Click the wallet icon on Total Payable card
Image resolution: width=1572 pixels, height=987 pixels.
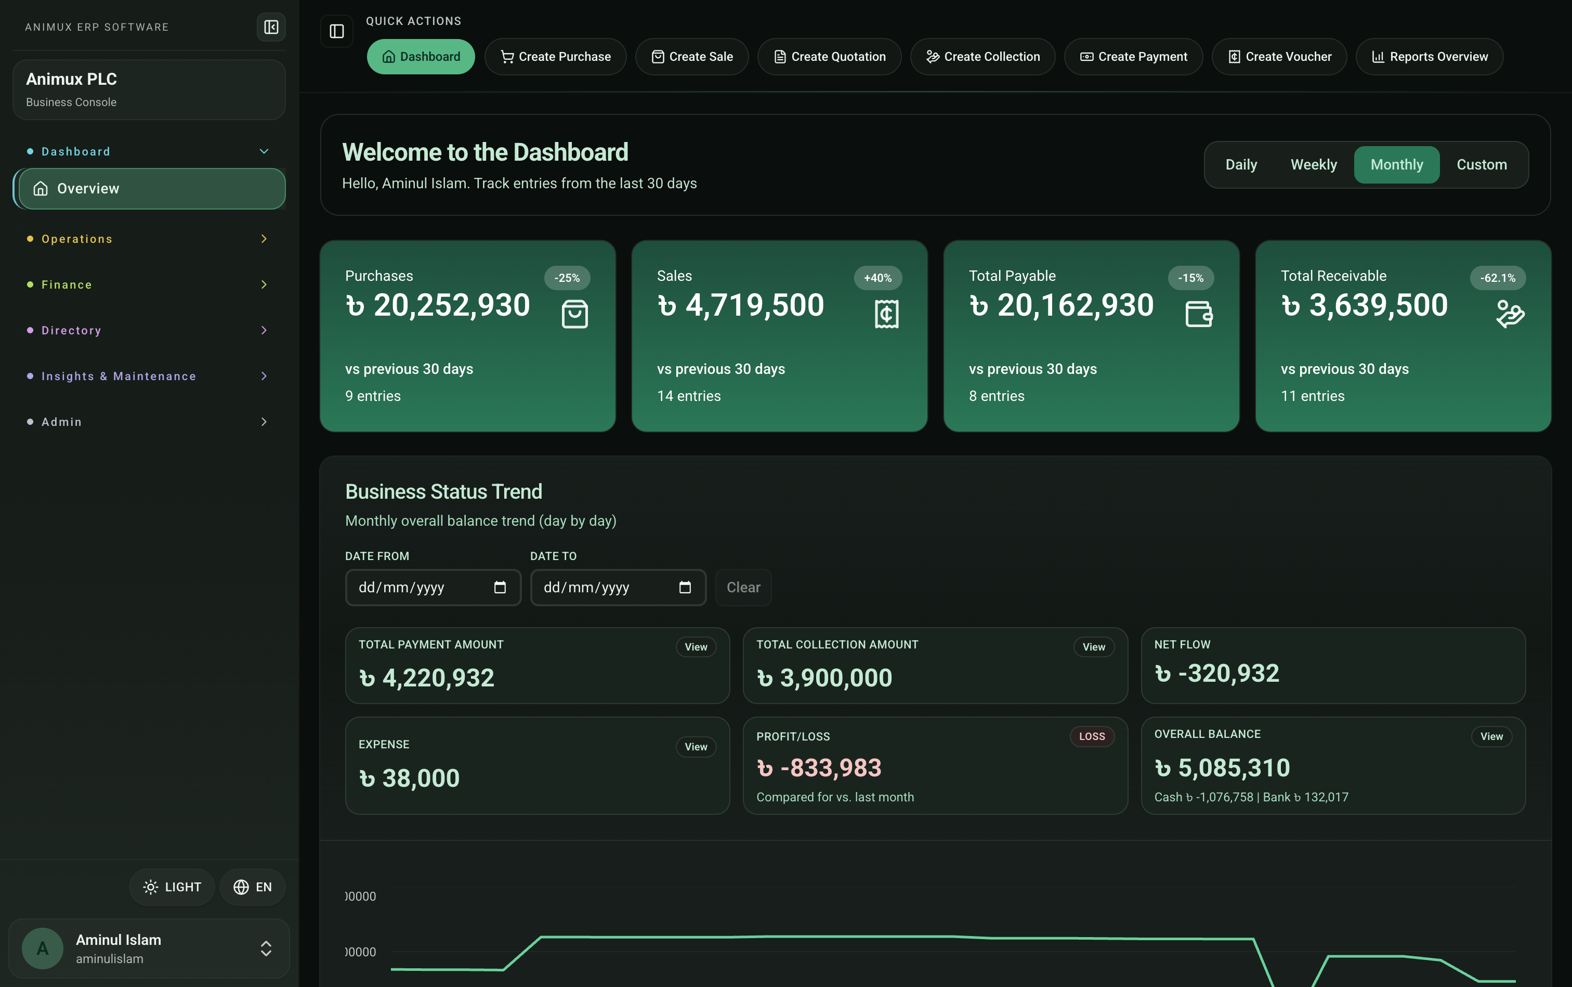point(1199,314)
